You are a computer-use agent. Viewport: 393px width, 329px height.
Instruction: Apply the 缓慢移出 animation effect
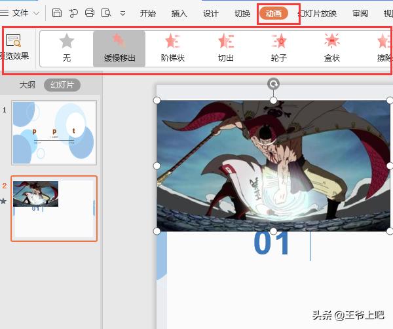119,42
